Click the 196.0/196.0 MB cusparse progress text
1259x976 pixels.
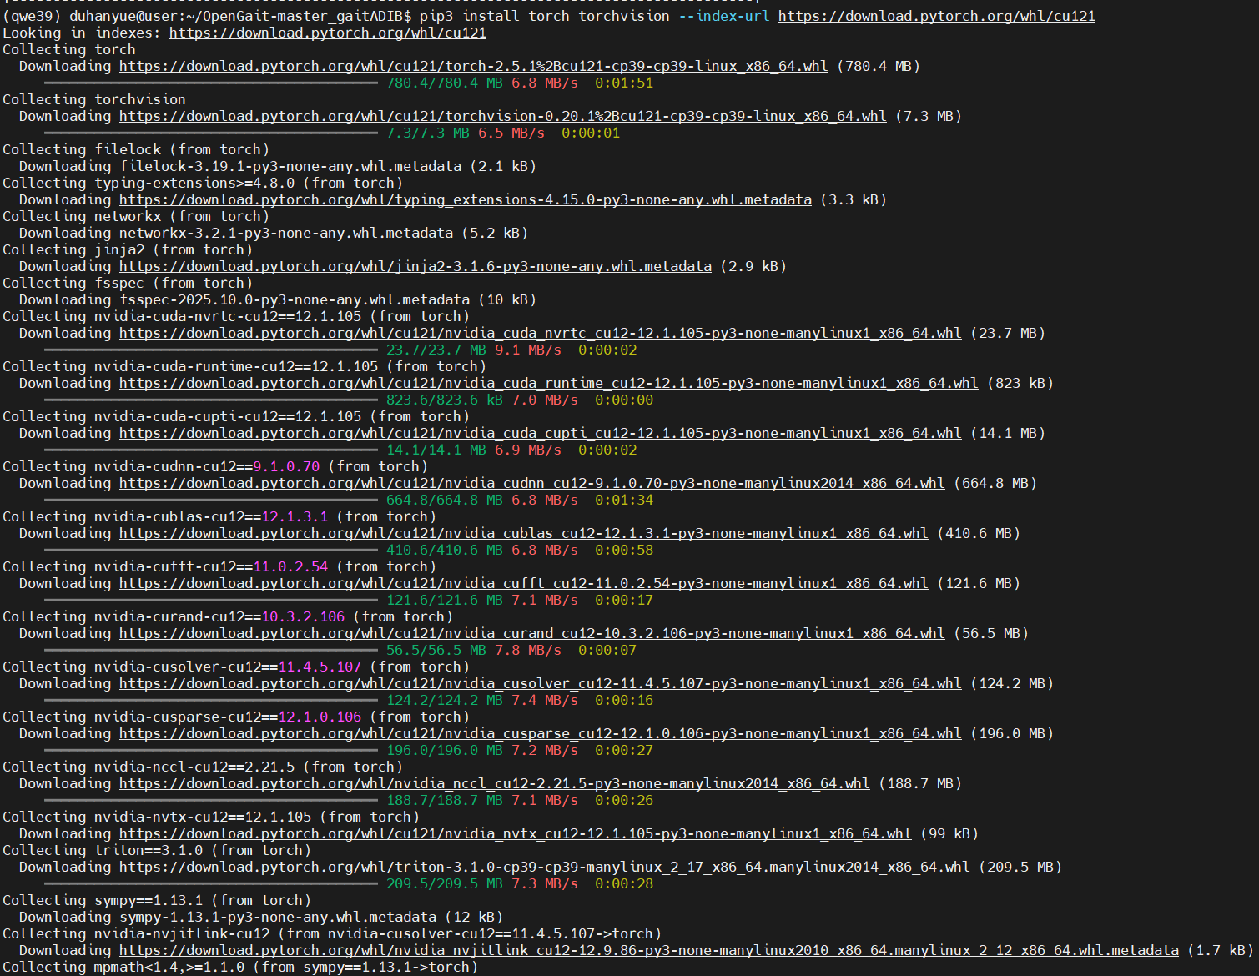444,750
